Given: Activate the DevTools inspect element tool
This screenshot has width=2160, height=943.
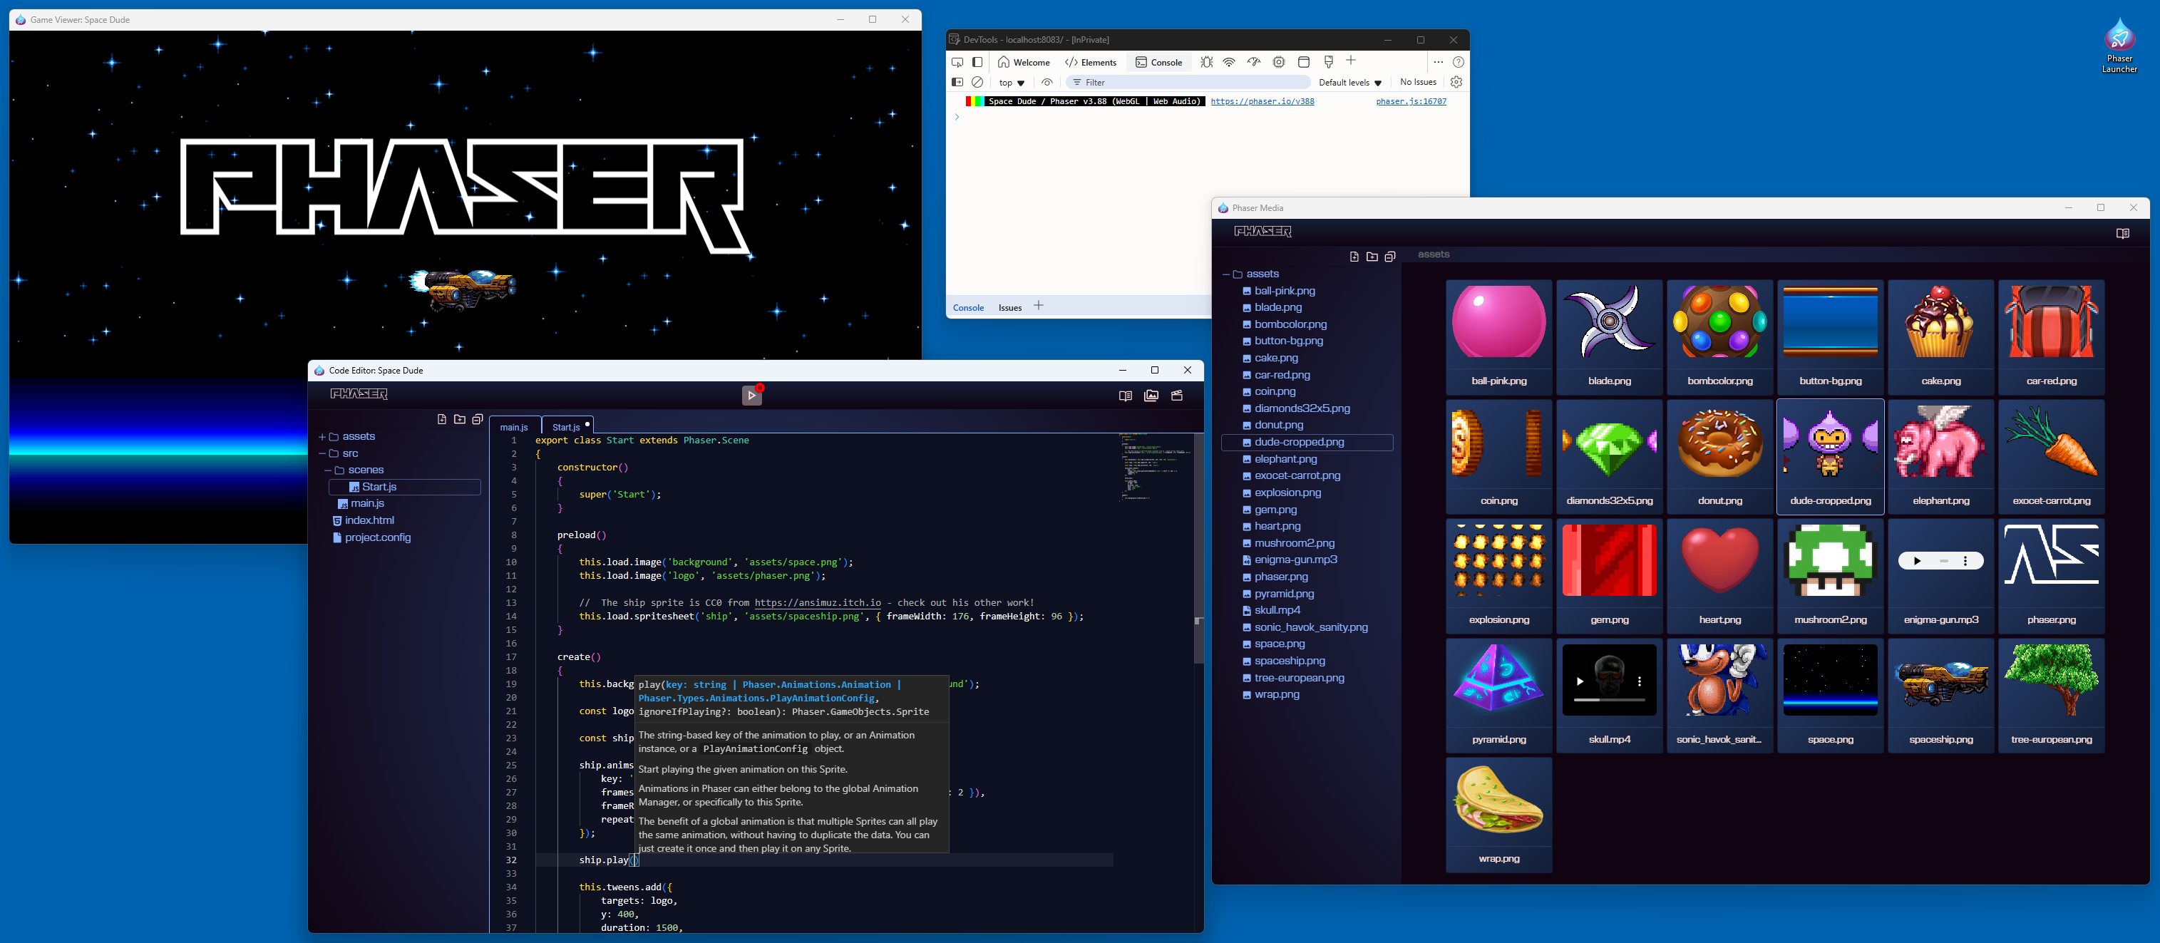Looking at the screenshot, I should pyautogui.click(x=957, y=62).
